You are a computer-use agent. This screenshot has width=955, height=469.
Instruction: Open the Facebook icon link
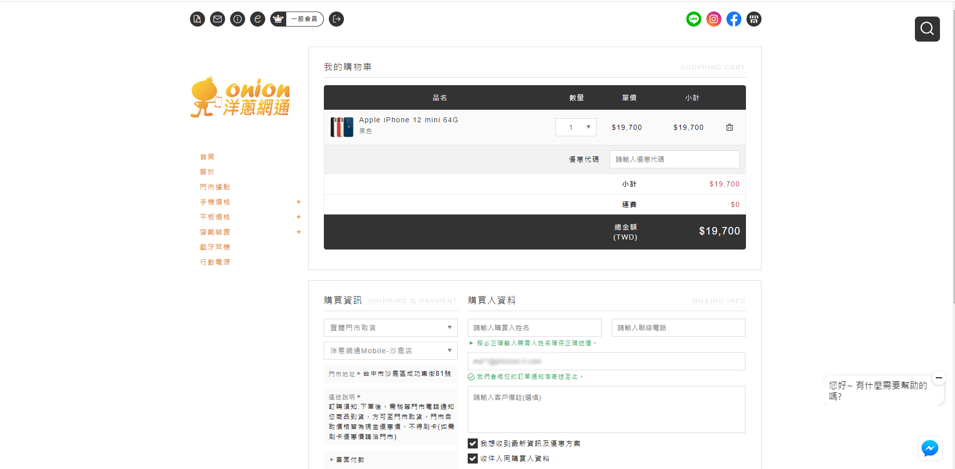pos(733,19)
